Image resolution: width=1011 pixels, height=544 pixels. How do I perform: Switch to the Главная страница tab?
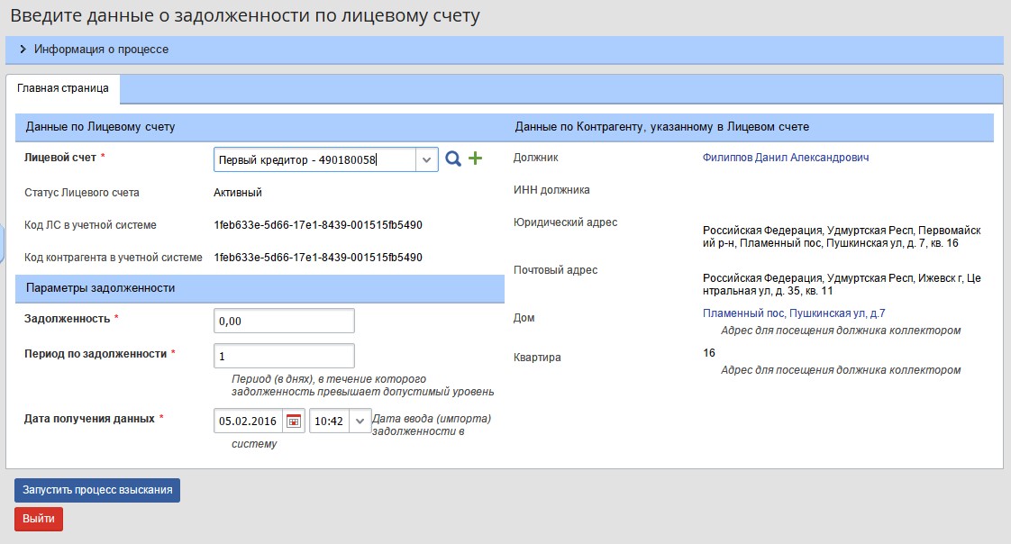[63, 88]
